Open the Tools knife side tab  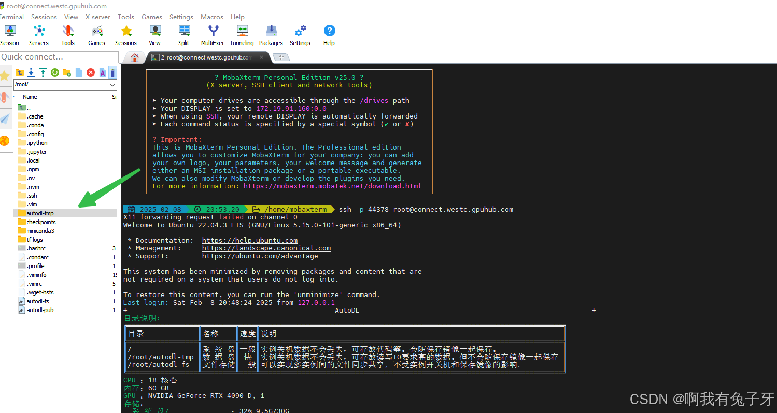(5, 97)
